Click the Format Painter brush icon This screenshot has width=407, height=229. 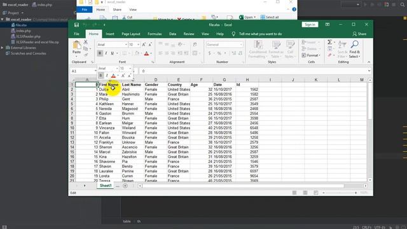click(85, 55)
